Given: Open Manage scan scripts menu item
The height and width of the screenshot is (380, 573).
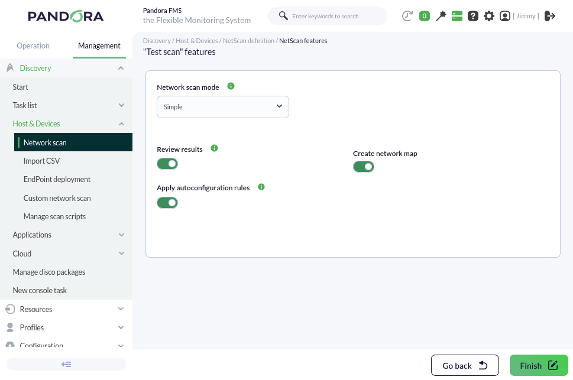Looking at the screenshot, I should [54, 216].
